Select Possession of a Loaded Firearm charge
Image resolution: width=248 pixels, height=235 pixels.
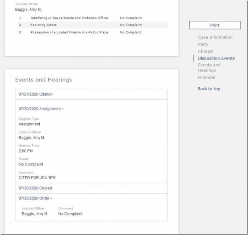69,32
